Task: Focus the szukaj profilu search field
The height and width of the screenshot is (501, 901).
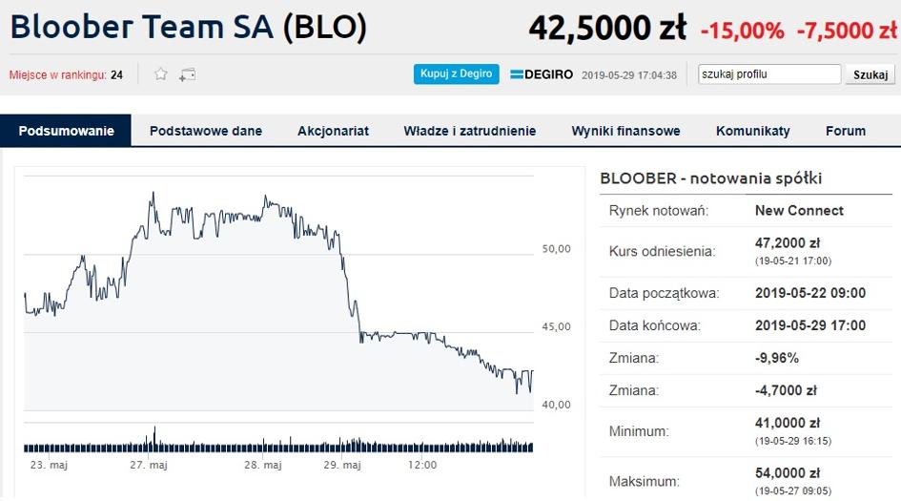Action: [769, 74]
